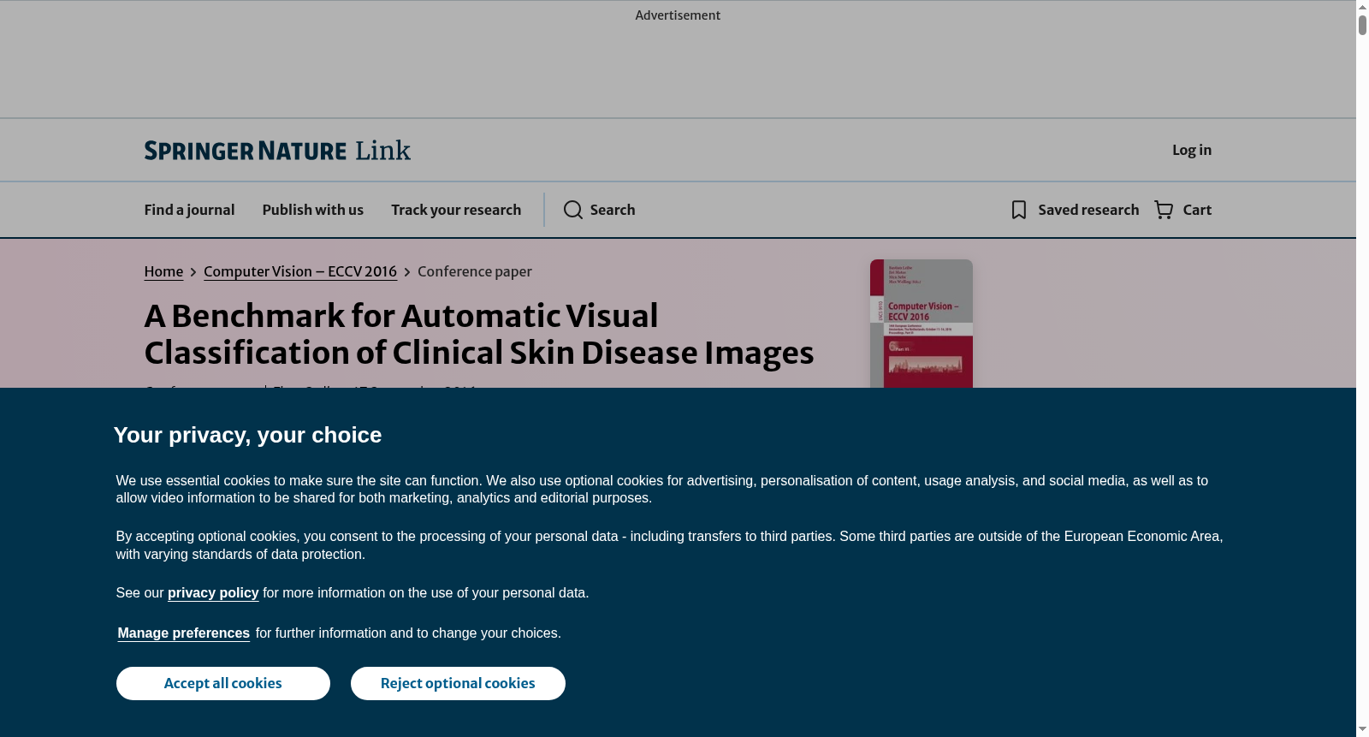
Task: Click the bookmark icon for Saved research
Action: coord(1019,210)
